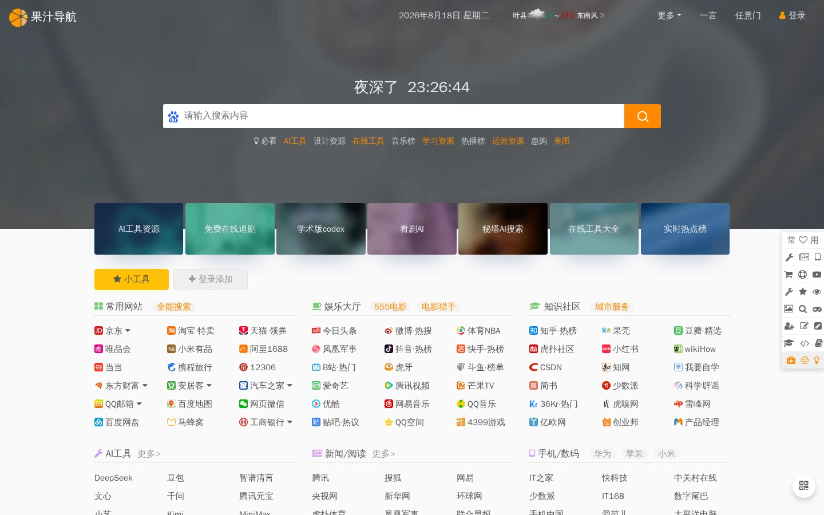
Task: Open the 华为 tag under 手机/数码
Action: (x=603, y=454)
